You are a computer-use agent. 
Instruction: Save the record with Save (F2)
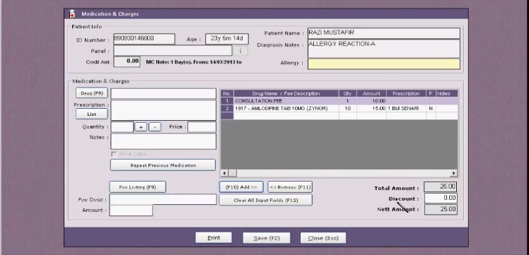267,238
